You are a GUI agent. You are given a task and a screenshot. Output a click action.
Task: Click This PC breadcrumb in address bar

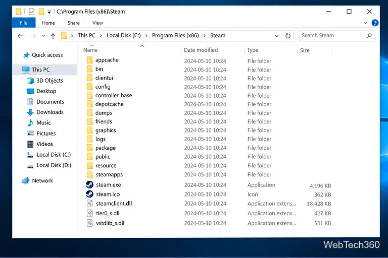click(x=86, y=36)
